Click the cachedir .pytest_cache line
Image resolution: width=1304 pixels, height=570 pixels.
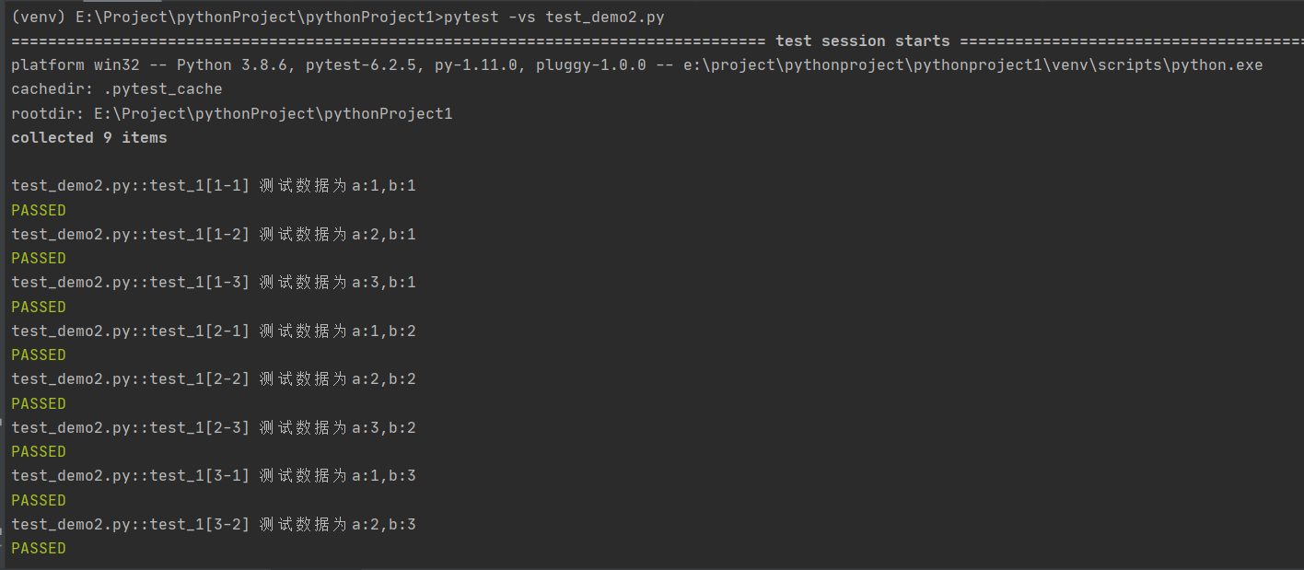tap(117, 89)
